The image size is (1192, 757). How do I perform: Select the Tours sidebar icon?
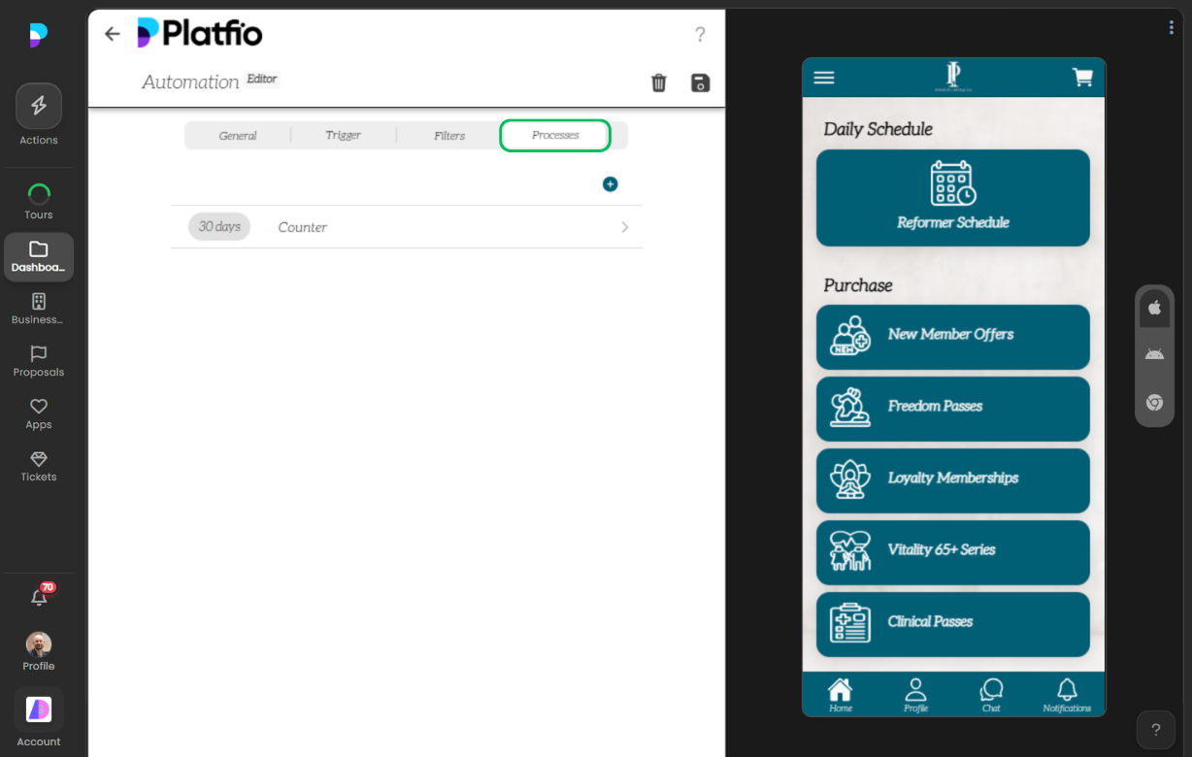pyautogui.click(x=38, y=190)
